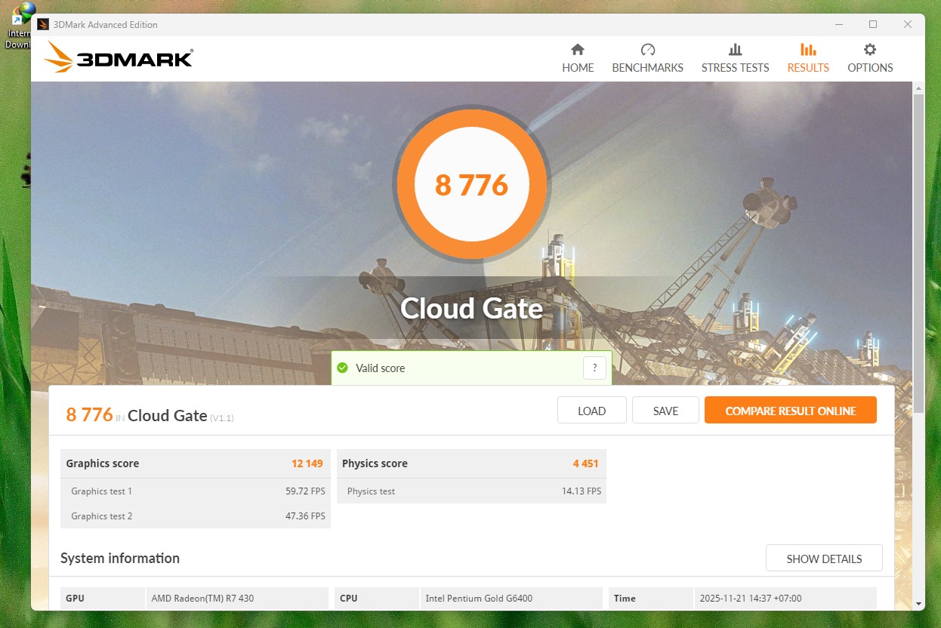The image size is (941, 628).
Task: Open the Home section icon
Action: click(578, 50)
